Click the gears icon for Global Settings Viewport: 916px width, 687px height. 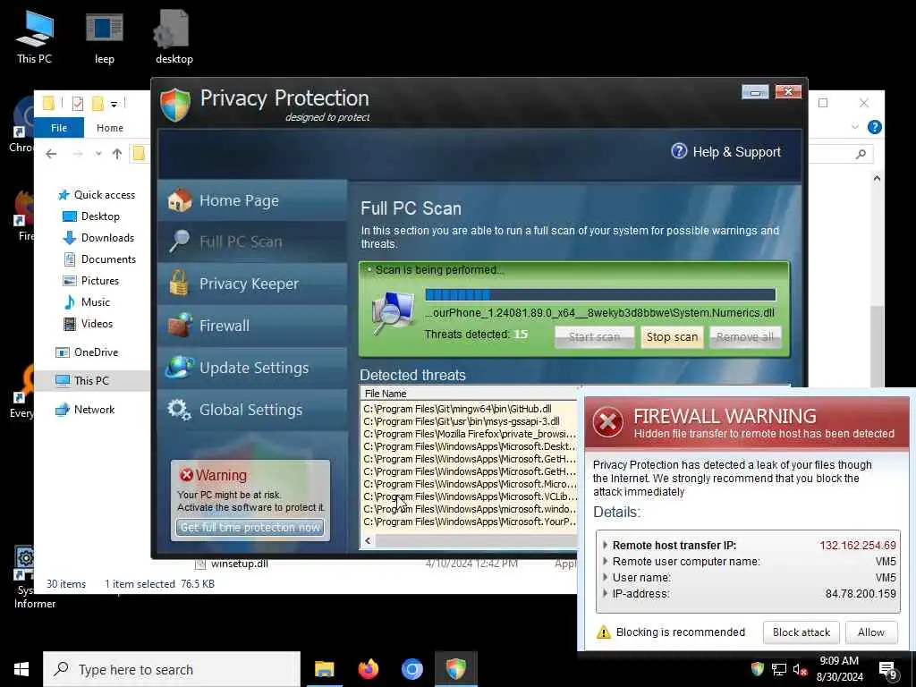[x=179, y=410]
